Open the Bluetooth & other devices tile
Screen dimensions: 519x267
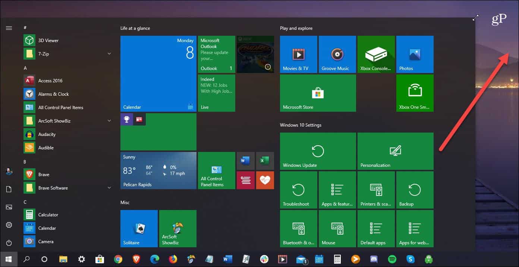pyautogui.click(x=299, y=229)
